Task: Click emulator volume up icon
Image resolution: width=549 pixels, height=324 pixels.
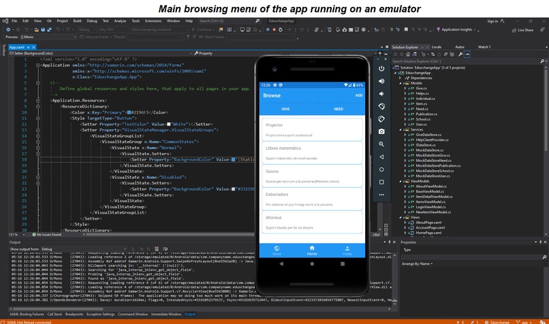Action: [x=381, y=81]
